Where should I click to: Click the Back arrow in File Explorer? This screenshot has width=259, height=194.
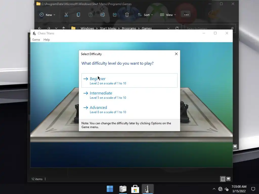coord(40,28)
